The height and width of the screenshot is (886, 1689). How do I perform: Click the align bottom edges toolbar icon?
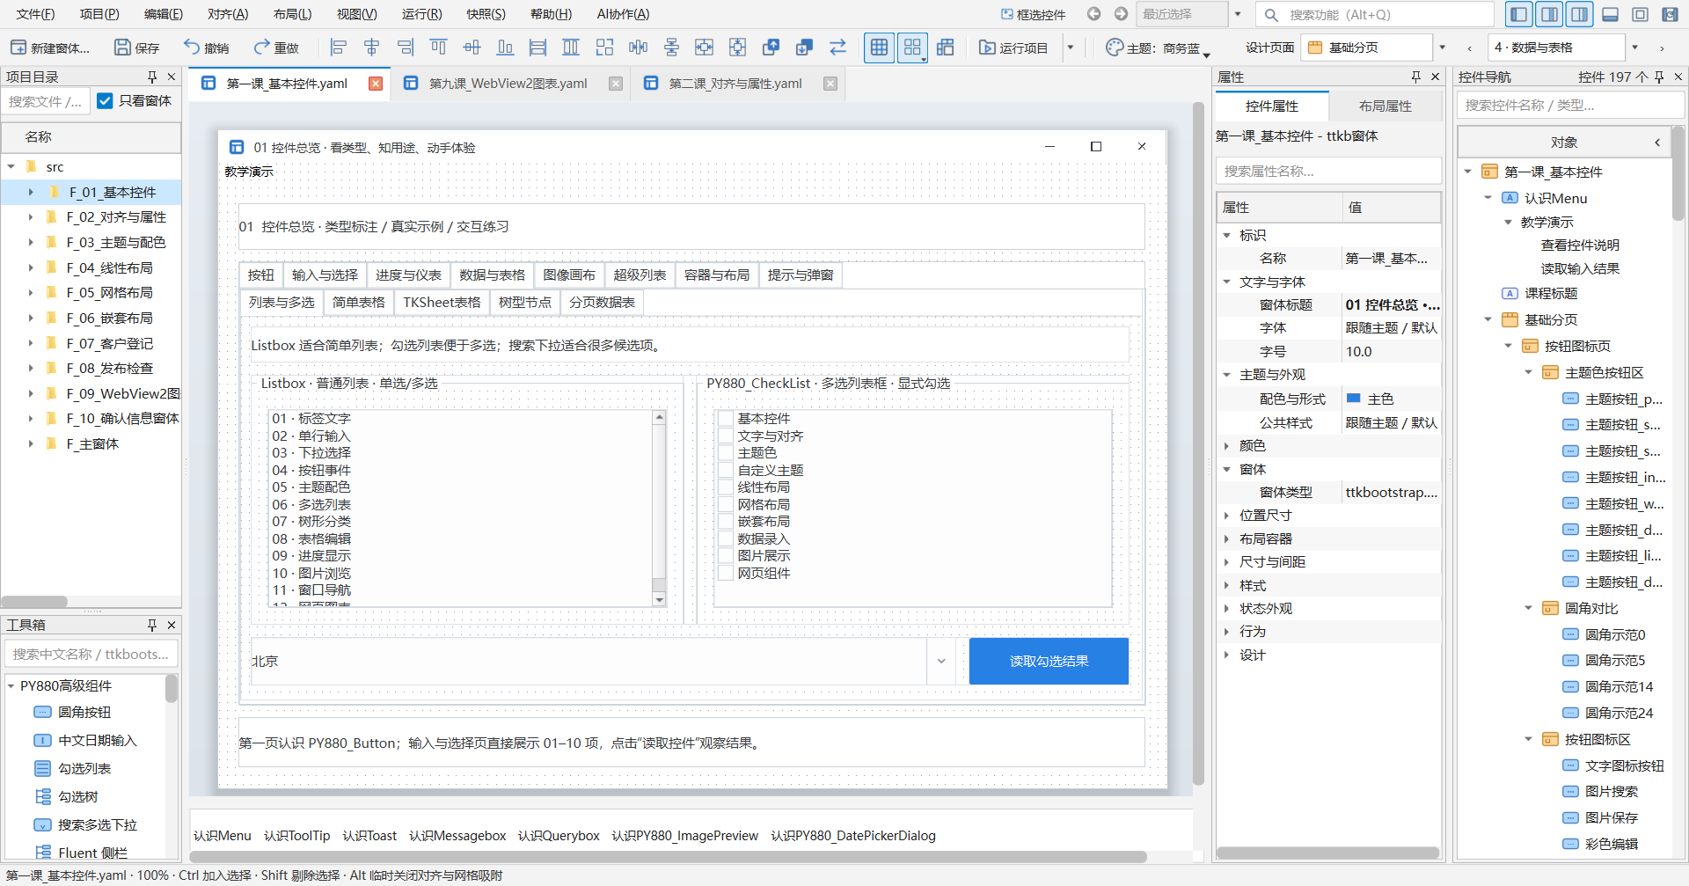pyautogui.click(x=506, y=48)
